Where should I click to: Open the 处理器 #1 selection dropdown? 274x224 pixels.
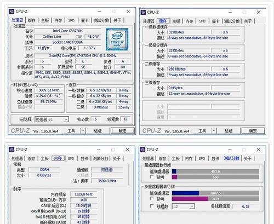52,119
